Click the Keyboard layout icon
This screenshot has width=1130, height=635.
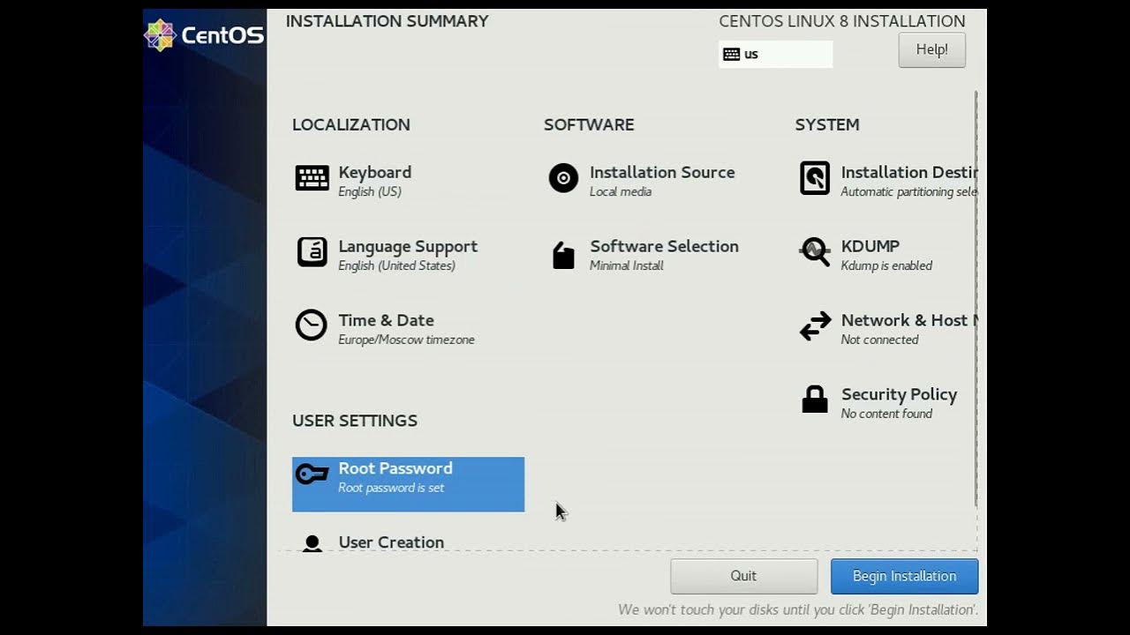(312, 178)
